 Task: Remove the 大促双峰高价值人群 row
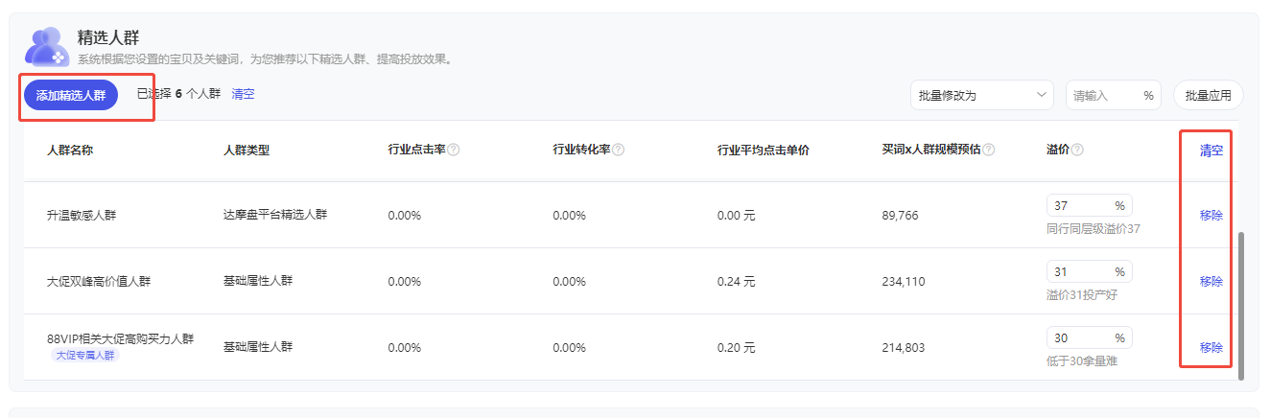coord(1211,282)
